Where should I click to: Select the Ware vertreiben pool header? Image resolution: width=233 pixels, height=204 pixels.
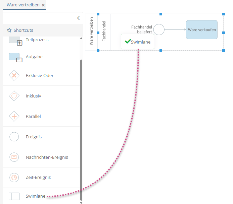[x=91, y=32]
